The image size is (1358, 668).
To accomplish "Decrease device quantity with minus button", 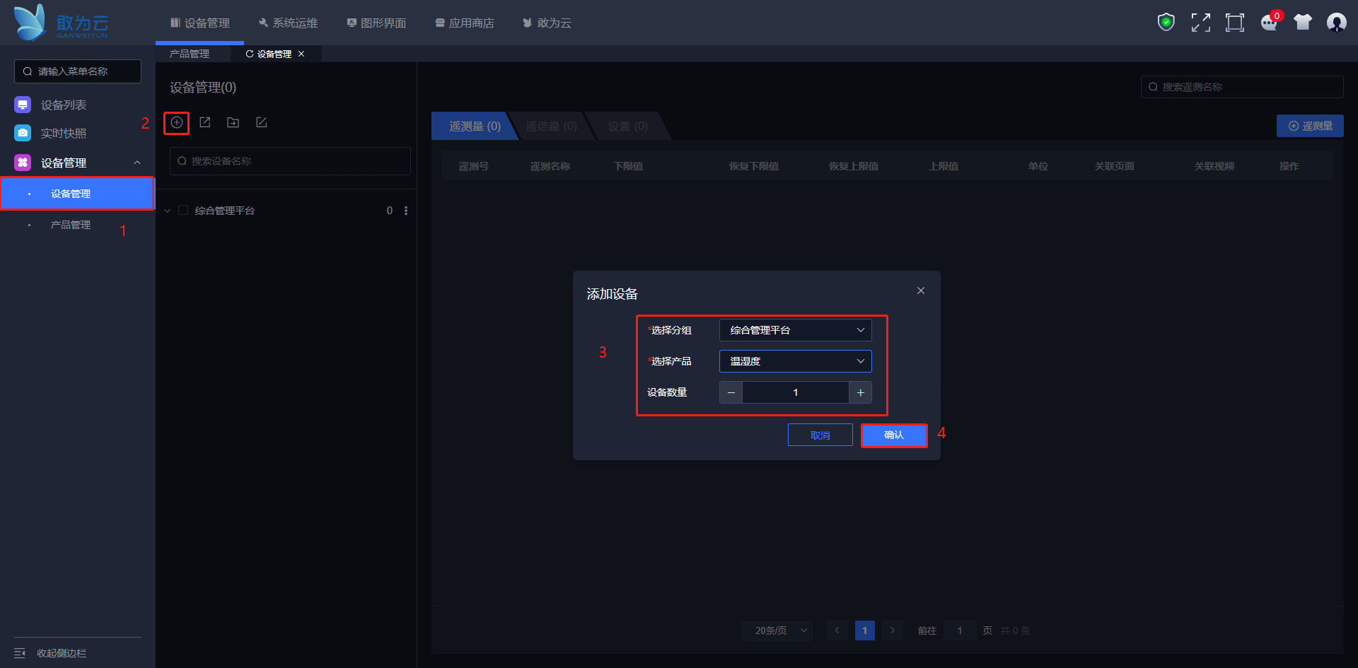I will point(731,392).
